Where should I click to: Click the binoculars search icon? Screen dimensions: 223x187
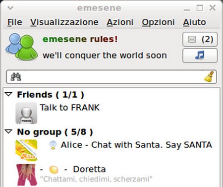(16, 77)
